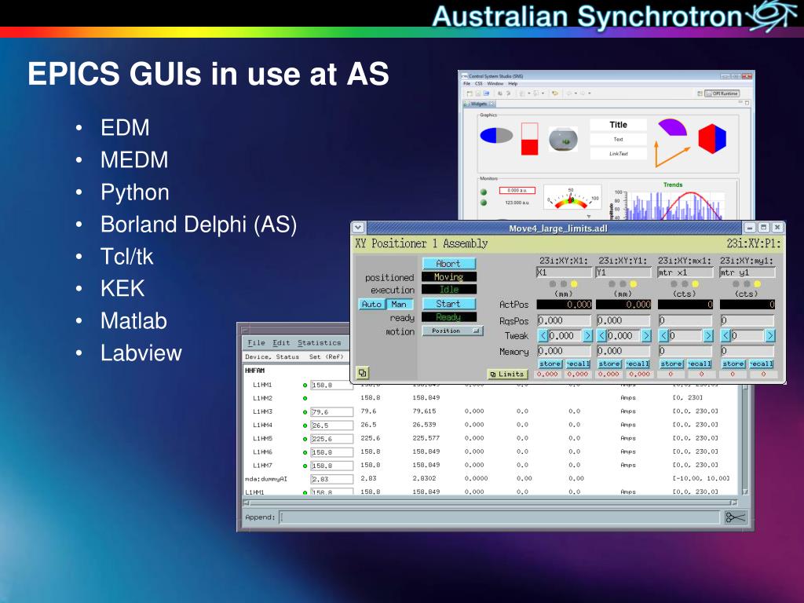
Task: Click the vertical scrollbar down arrow in device list
Action: (745, 492)
